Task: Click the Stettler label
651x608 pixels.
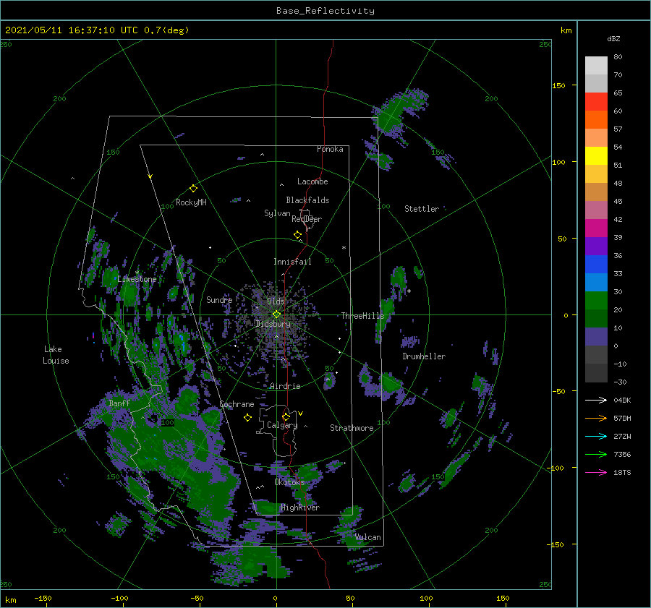Action: [x=422, y=209]
